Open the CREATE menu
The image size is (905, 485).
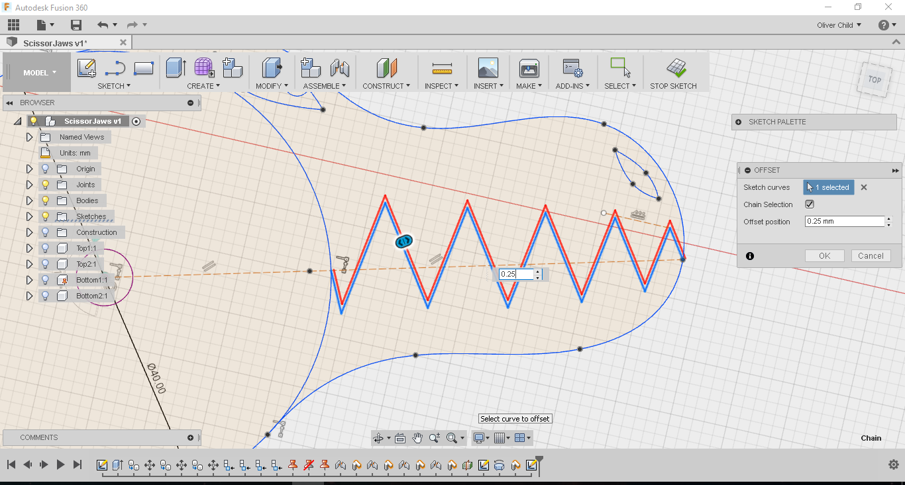coord(203,86)
